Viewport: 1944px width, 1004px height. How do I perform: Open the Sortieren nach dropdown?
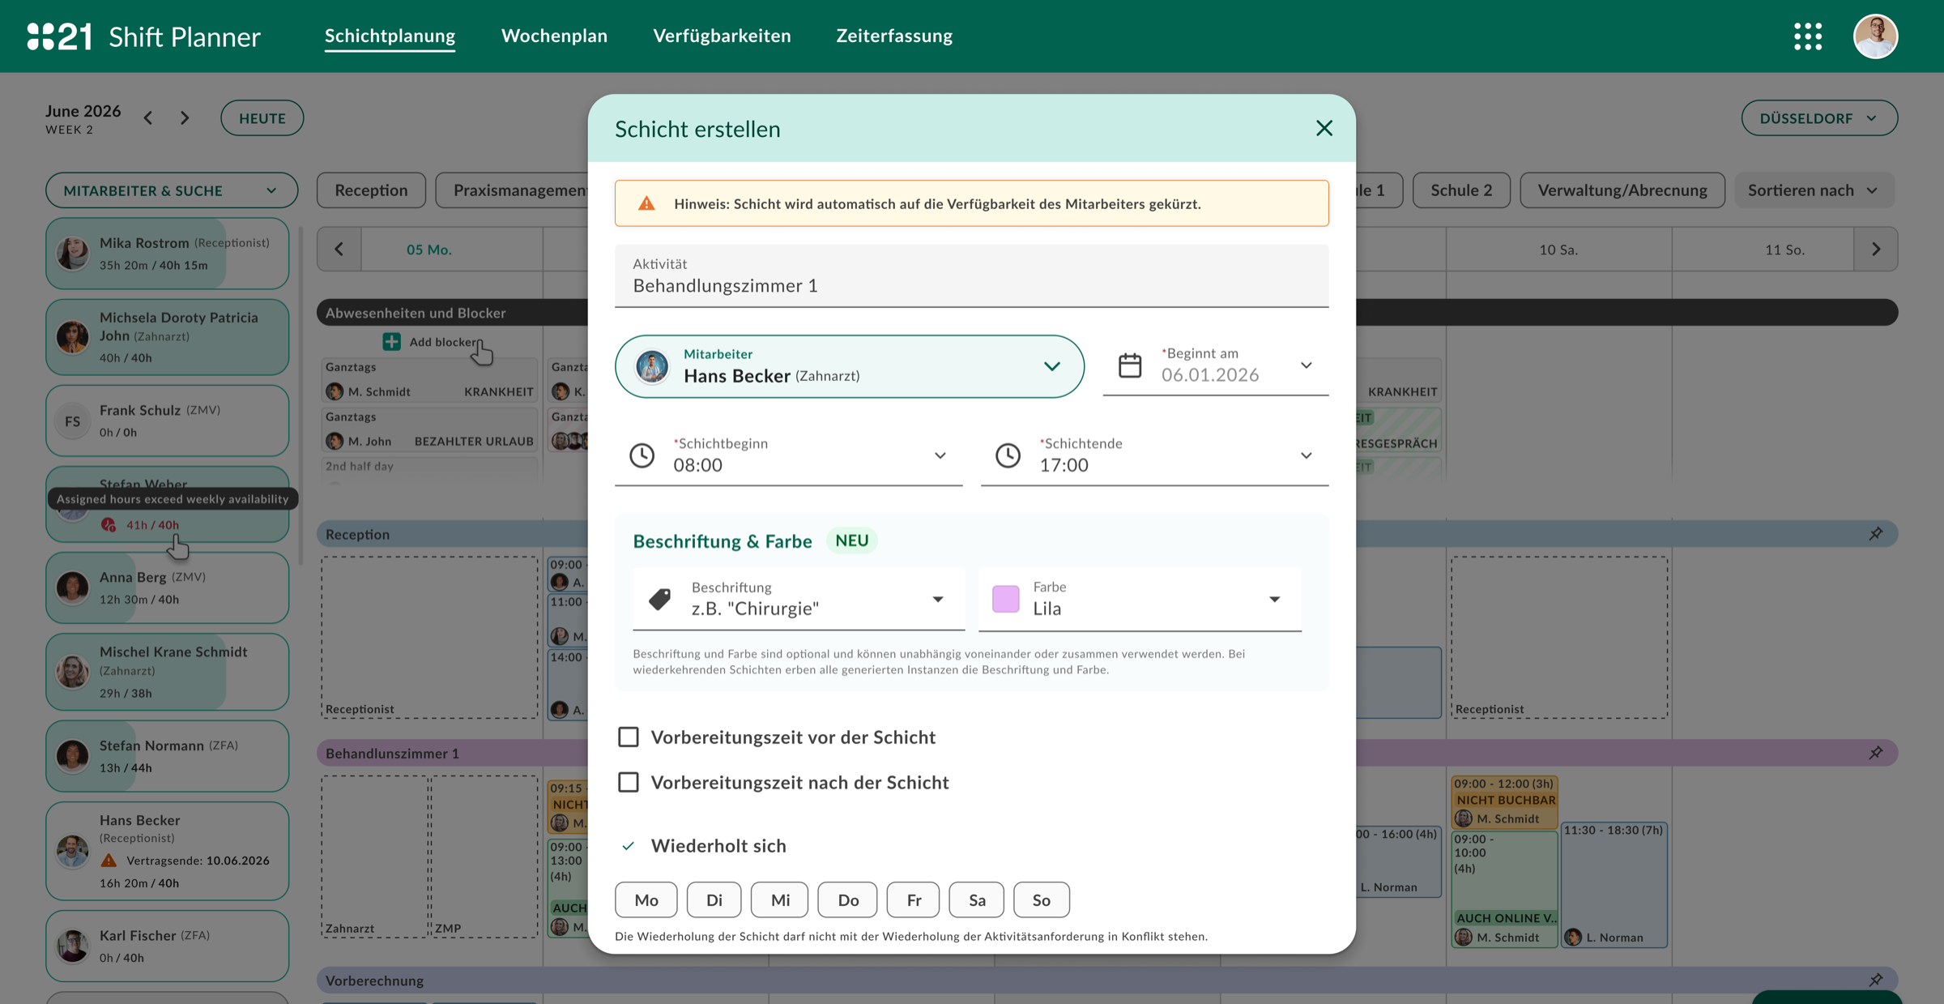click(1814, 190)
